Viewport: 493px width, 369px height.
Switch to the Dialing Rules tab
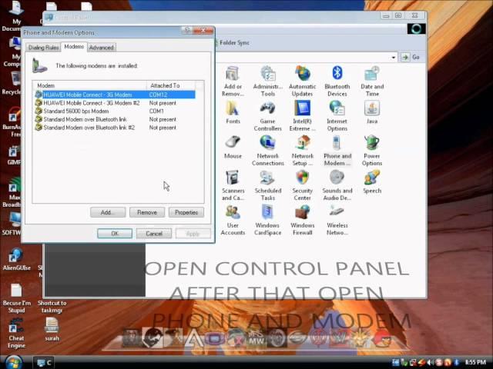pyautogui.click(x=43, y=48)
